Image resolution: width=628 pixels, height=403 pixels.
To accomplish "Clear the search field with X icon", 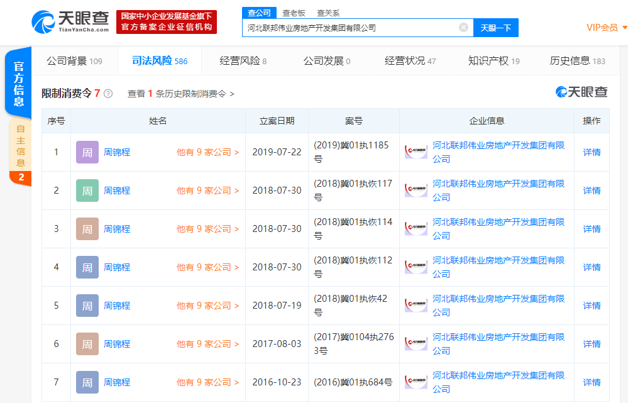I will (463, 28).
